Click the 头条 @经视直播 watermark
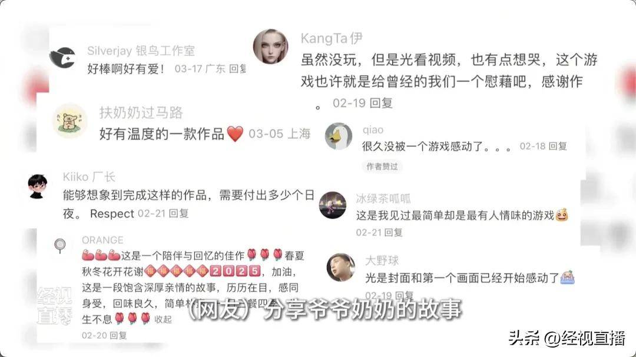This screenshot has width=636, height=357. [567, 338]
